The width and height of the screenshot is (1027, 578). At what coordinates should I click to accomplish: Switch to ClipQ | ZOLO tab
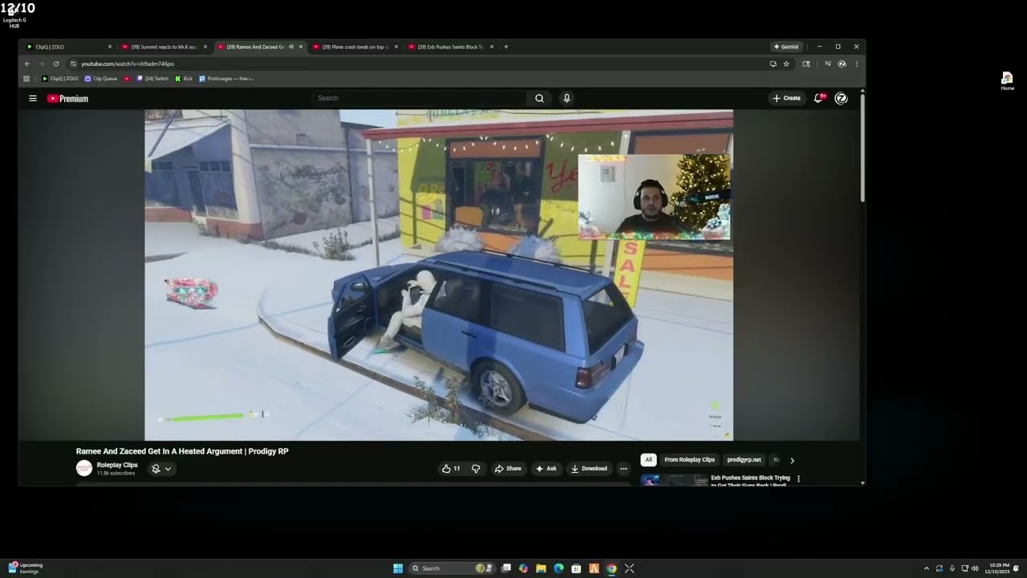[x=69, y=47]
